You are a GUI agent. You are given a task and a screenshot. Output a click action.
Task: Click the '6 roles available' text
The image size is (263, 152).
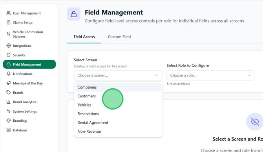pyautogui.click(x=178, y=84)
